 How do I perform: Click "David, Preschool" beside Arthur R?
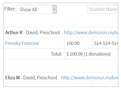43,32
